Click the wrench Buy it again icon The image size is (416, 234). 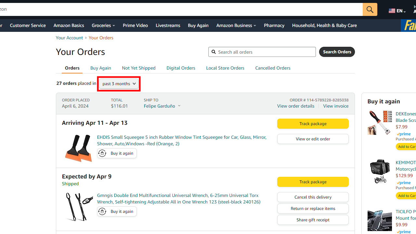[x=102, y=212]
